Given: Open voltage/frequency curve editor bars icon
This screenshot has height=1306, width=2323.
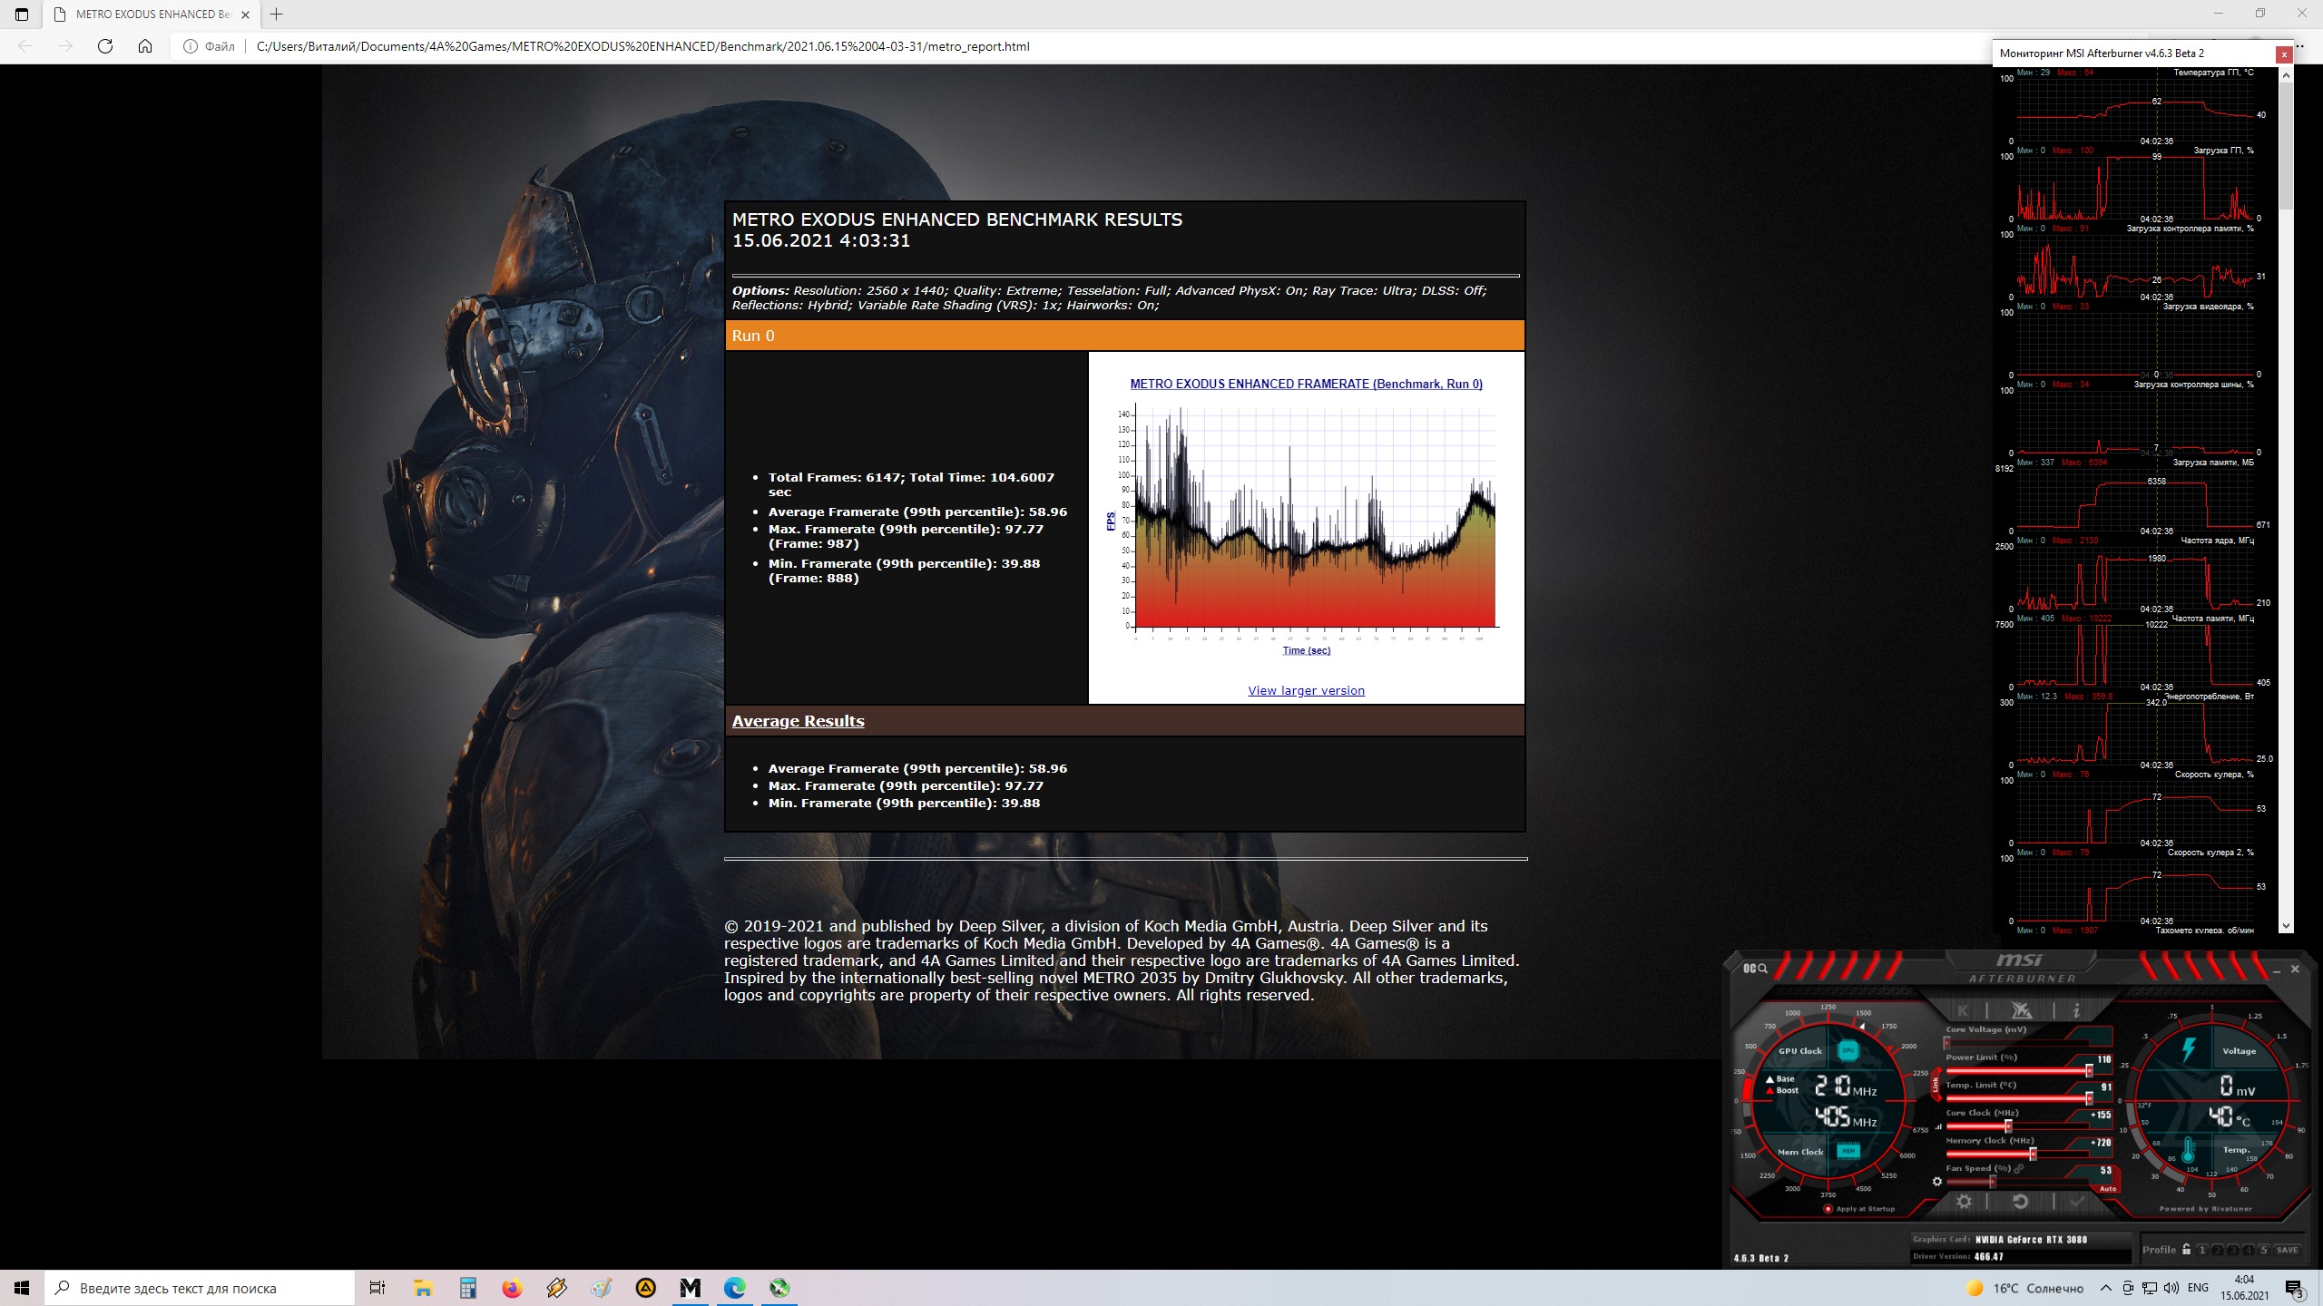Looking at the screenshot, I should click(x=1940, y=1126).
